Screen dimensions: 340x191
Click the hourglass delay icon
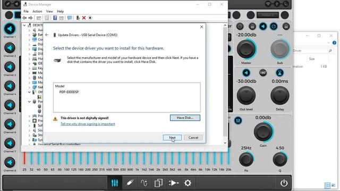(x=280, y=73)
